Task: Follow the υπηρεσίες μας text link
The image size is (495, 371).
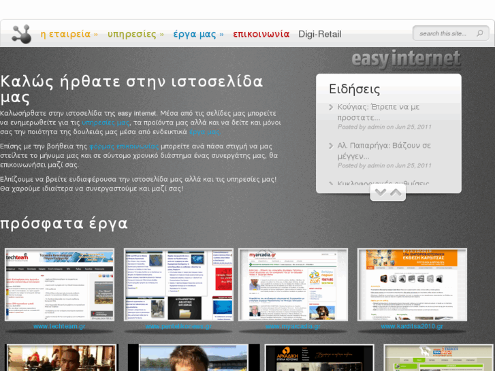Action: tap(106, 123)
